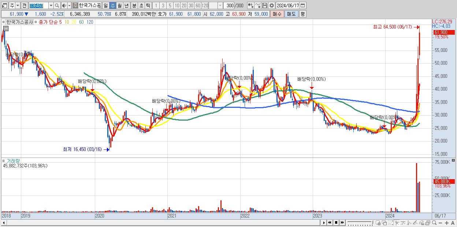
Task: Click the green 60 moving average label
Action: tap(81, 22)
